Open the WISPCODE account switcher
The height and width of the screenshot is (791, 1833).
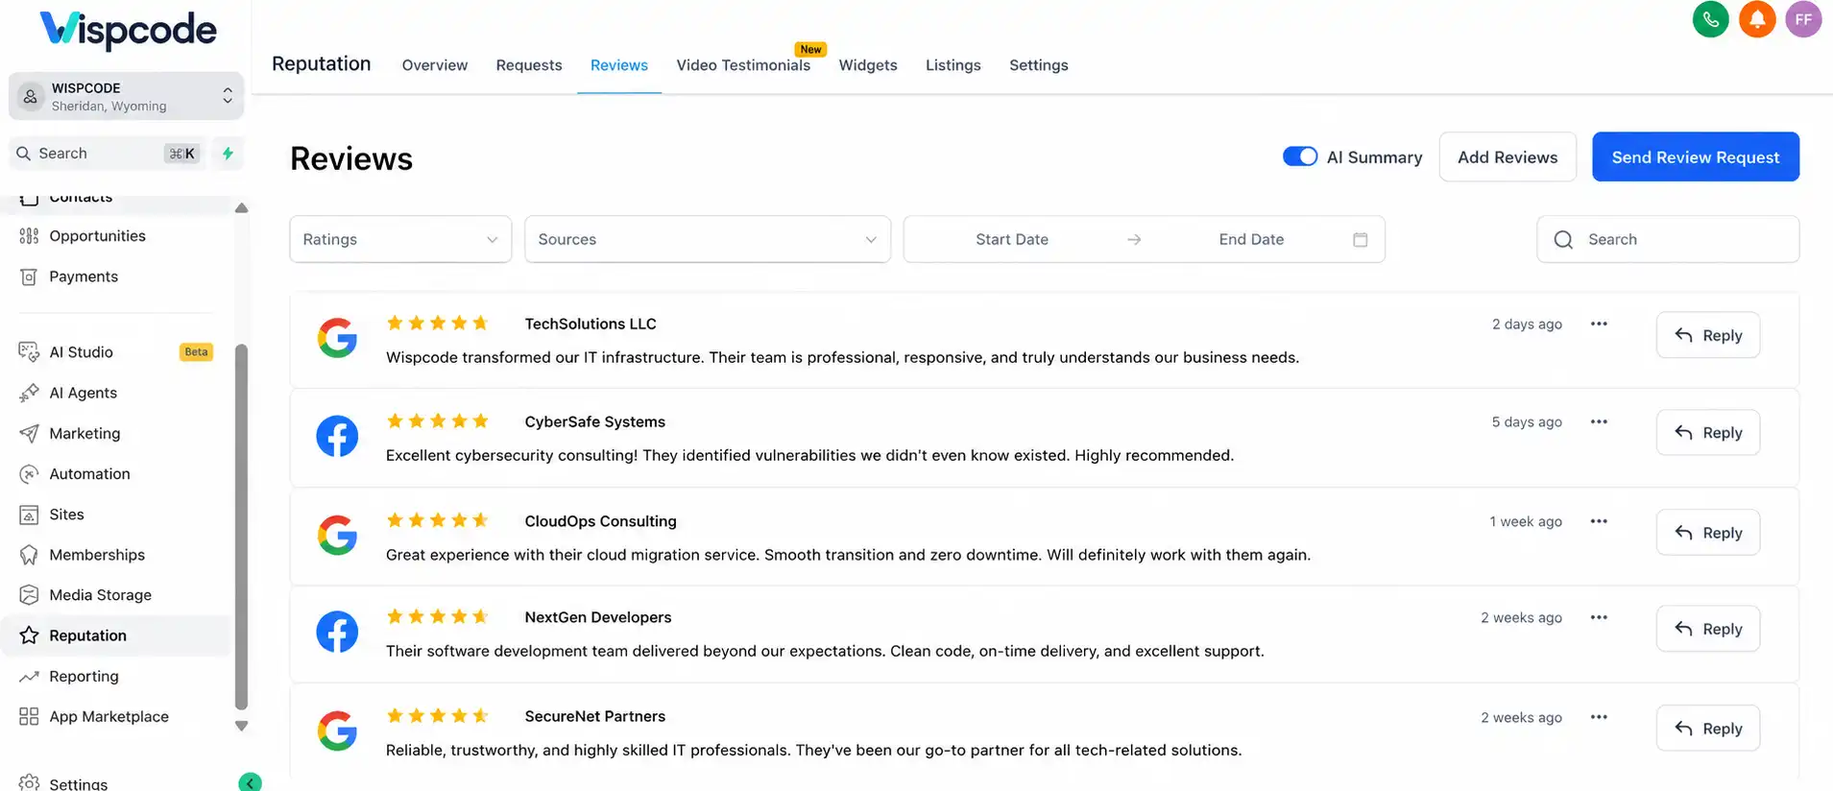click(126, 96)
